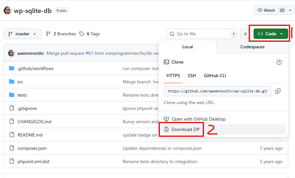The height and width of the screenshot is (178, 295).
Task: Expand the master branch dropdown
Action: tap(22, 34)
